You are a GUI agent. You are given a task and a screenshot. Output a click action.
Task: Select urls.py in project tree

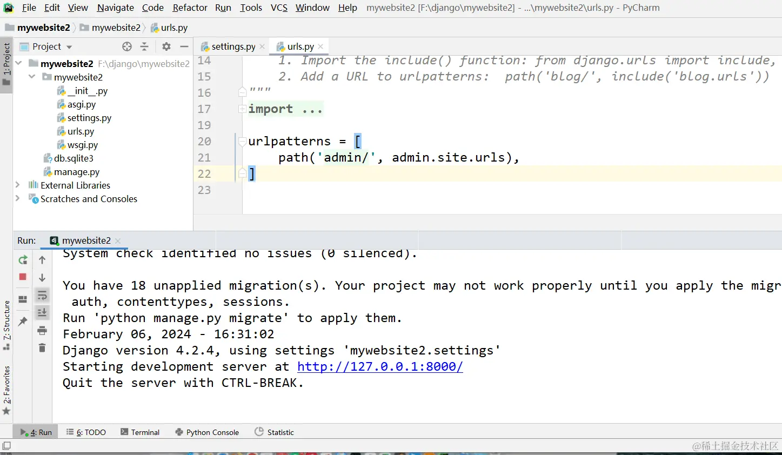76,131
